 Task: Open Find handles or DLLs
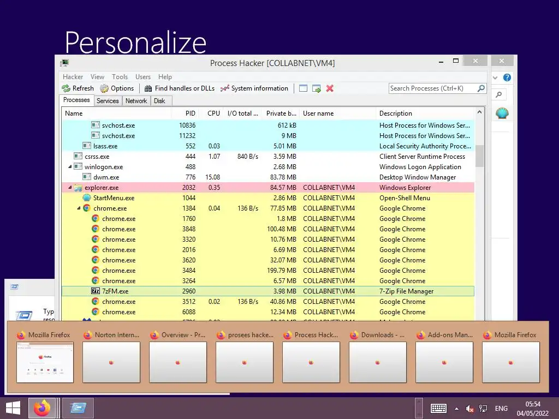(179, 88)
